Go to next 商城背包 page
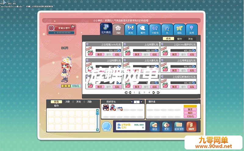 tap(141, 102)
